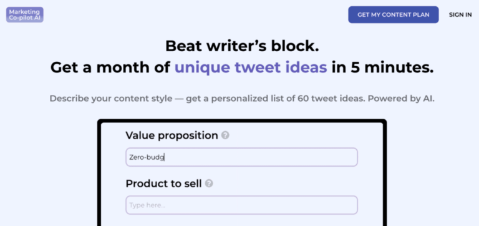Screen dimensions: 479x226
Task: Click the "Zero-budg" text in the field
Action: (x=147, y=157)
